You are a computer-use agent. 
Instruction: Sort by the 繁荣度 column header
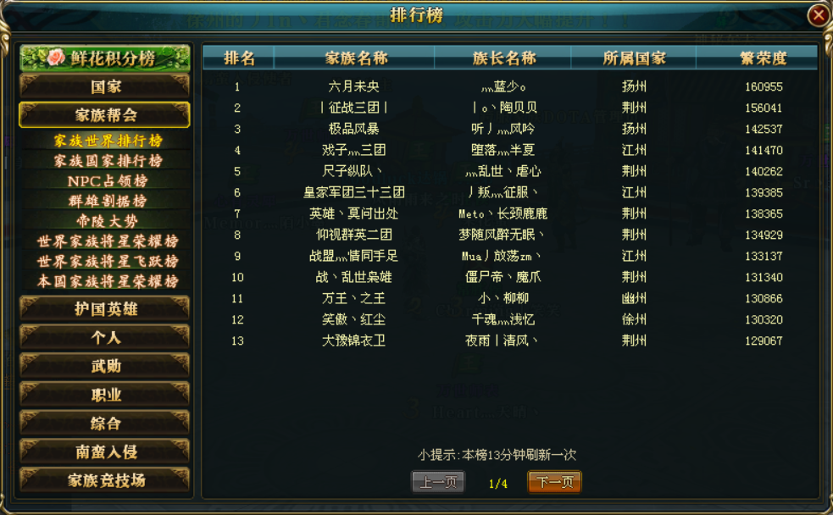[x=763, y=58]
